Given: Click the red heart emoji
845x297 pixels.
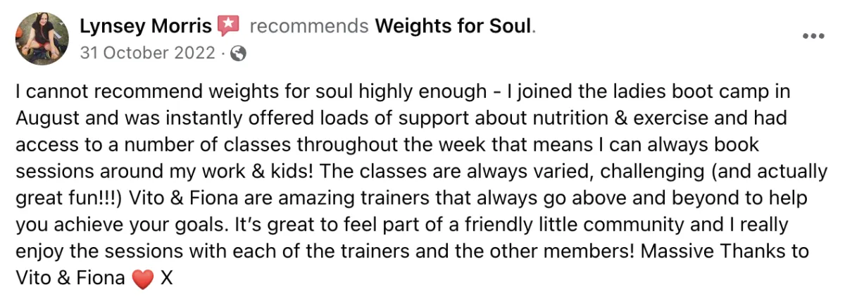Looking at the screenshot, I should pos(142,279).
